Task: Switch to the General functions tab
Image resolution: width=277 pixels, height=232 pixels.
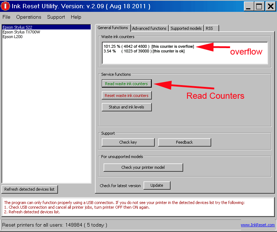Action: 113,28
